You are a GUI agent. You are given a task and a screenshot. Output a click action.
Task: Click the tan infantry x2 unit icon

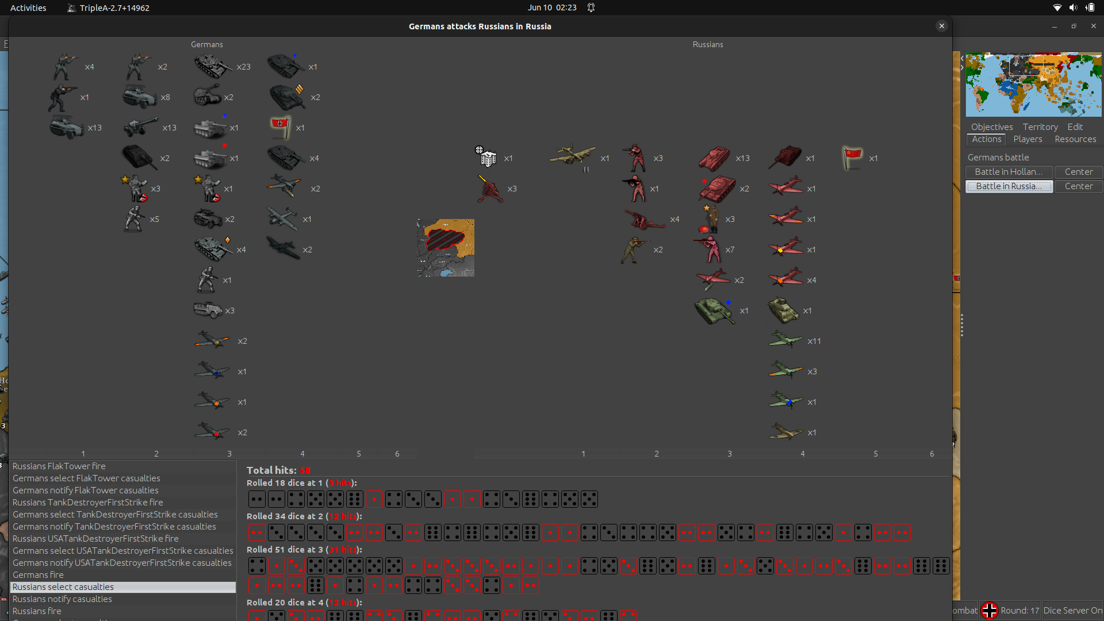coord(635,250)
